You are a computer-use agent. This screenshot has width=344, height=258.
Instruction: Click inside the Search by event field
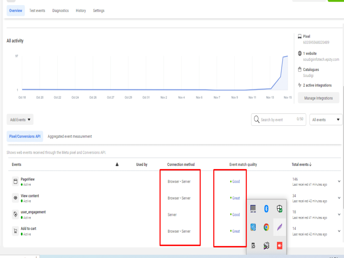point(279,119)
